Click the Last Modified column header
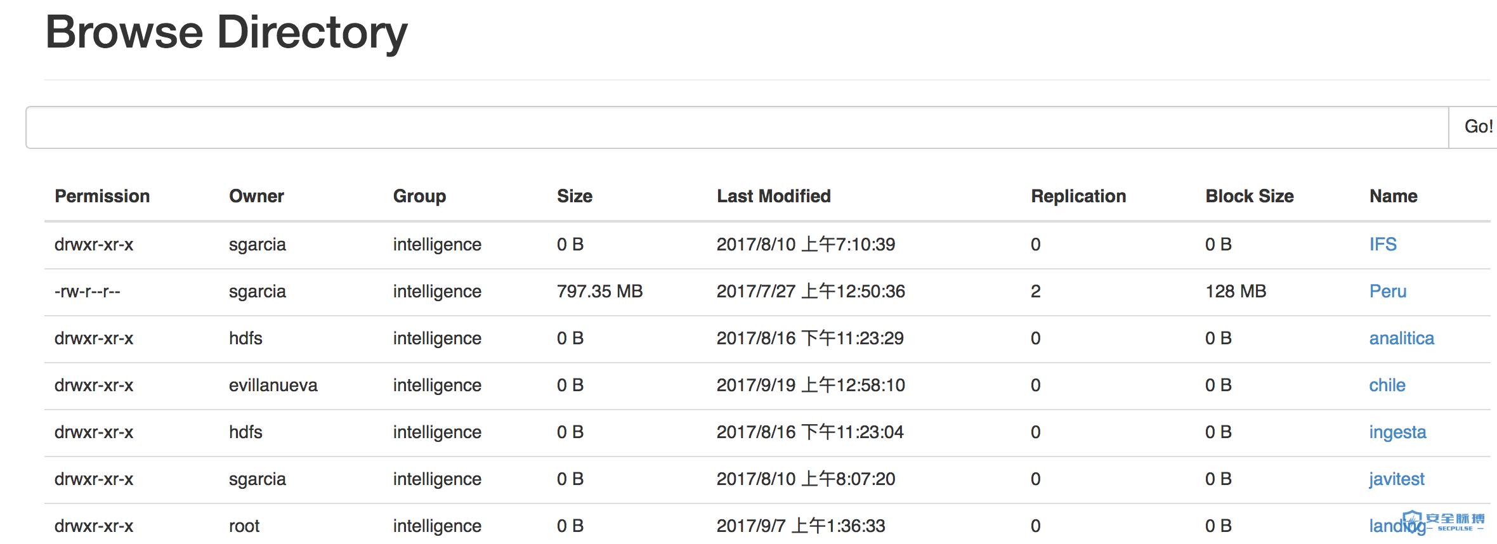Image resolution: width=1497 pixels, height=544 pixels. click(773, 196)
